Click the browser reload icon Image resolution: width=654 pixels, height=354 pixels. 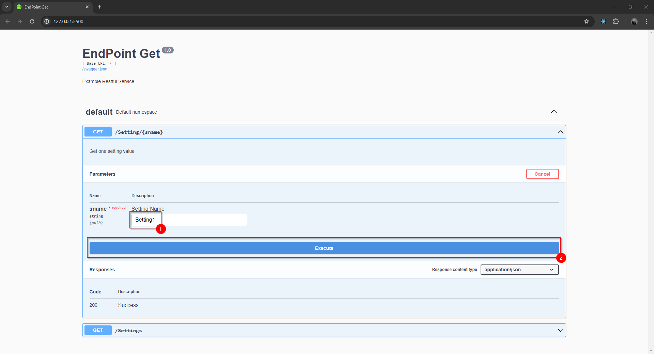tap(32, 21)
